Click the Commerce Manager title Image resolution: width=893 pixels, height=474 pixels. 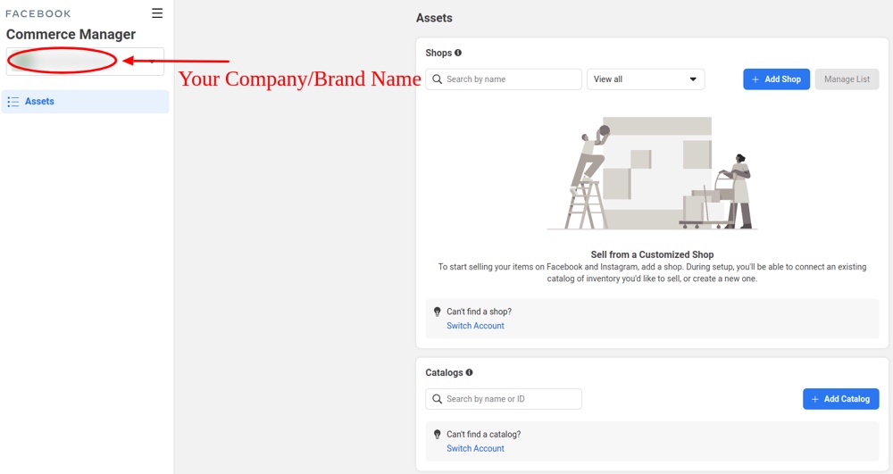[x=71, y=34]
